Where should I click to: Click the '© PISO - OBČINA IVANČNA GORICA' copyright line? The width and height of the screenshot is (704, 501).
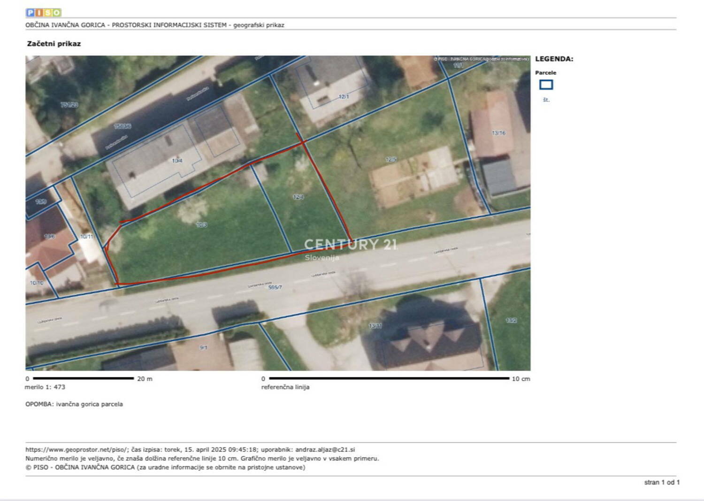(165, 468)
